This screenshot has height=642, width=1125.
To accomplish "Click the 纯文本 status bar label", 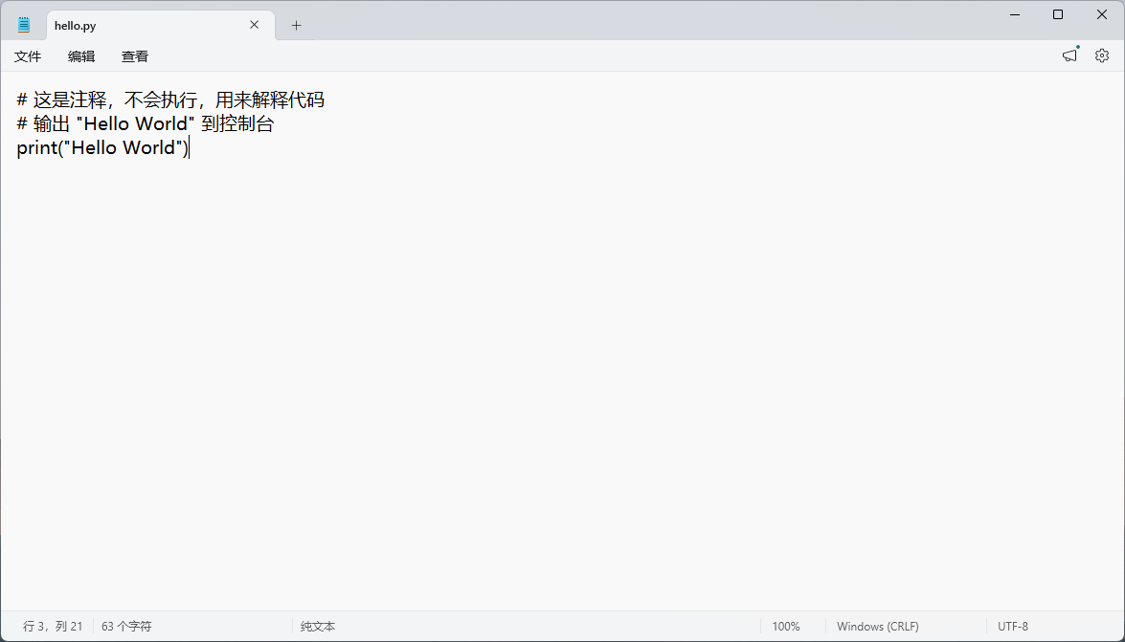I will pyautogui.click(x=318, y=627).
